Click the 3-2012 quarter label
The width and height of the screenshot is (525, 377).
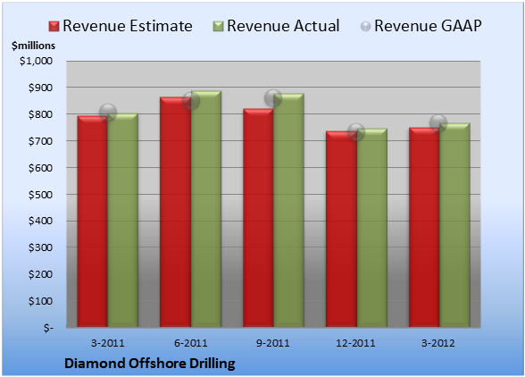438,343
